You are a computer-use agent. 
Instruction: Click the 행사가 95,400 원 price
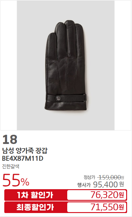point(101,185)
